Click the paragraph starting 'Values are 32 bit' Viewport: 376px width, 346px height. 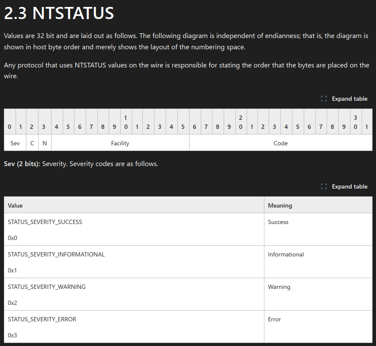[x=186, y=41]
